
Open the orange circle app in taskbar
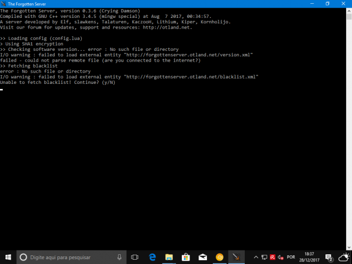coord(219,258)
